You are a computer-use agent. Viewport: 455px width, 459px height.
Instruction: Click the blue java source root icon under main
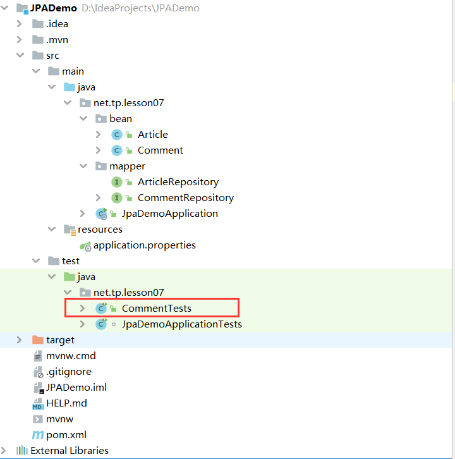click(70, 87)
